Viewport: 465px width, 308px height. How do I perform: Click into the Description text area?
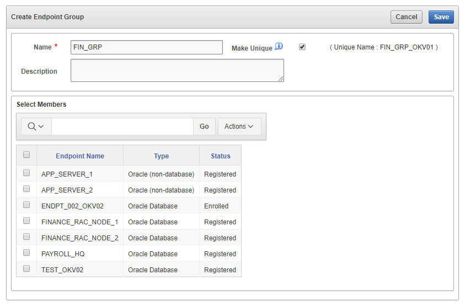click(177, 70)
